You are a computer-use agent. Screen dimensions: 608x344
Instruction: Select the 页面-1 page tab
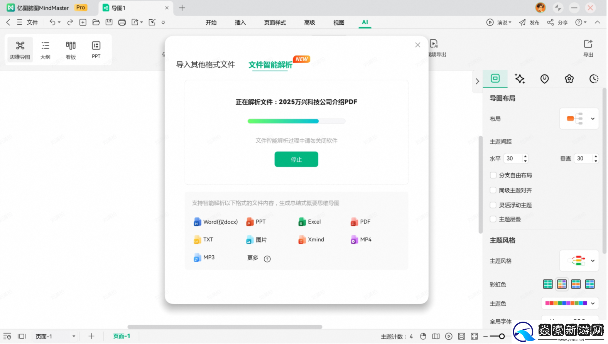(x=122, y=336)
